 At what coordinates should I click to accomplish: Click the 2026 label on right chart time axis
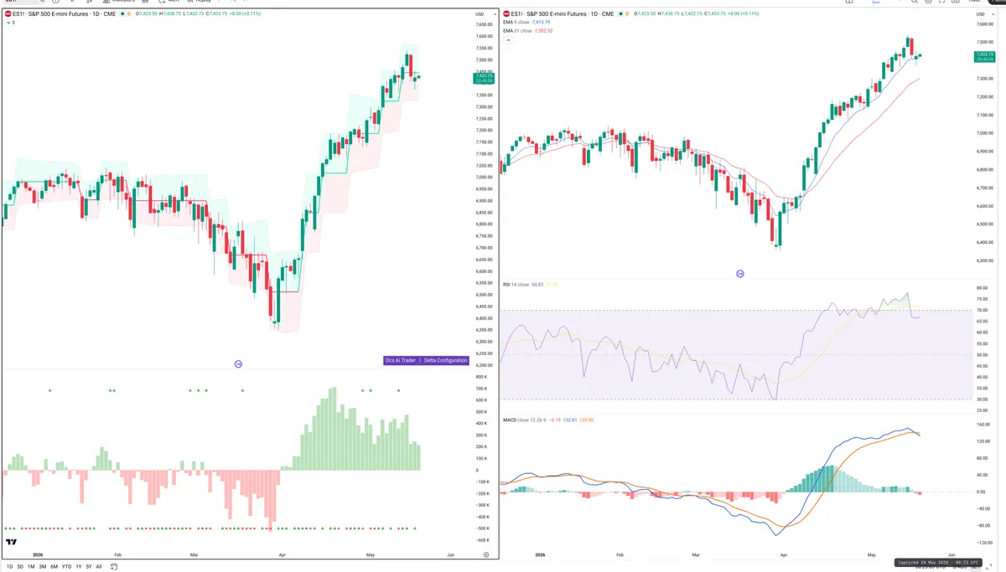(x=539, y=554)
